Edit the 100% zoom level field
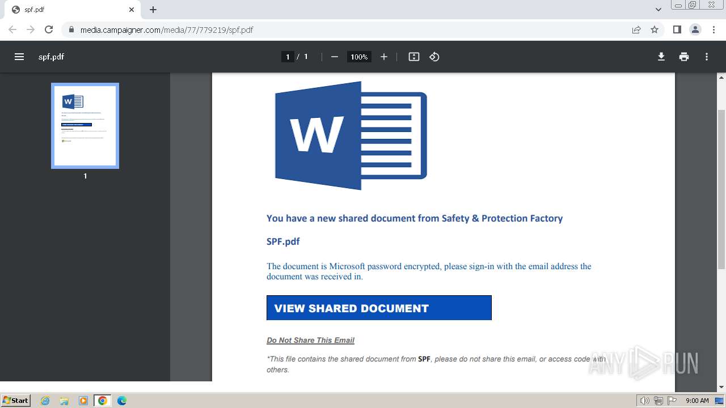726x408 pixels. point(359,57)
